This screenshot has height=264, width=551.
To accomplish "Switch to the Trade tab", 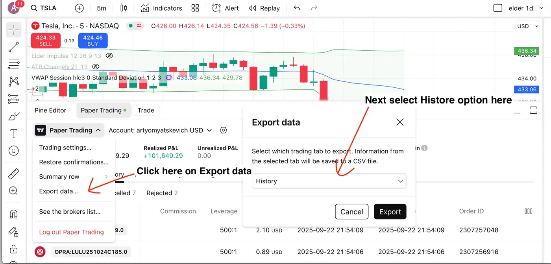I will [x=146, y=110].
